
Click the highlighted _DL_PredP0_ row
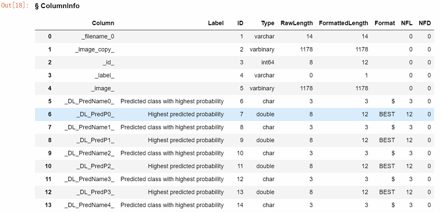[234, 114]
